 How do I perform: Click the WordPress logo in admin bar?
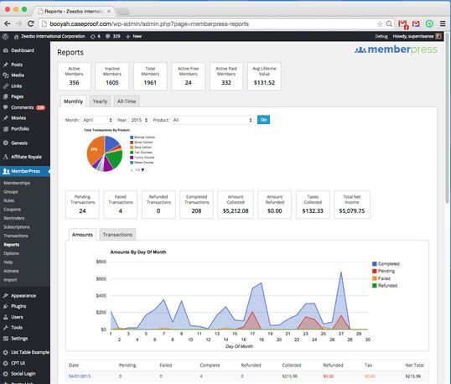click(x=6, y=37)
